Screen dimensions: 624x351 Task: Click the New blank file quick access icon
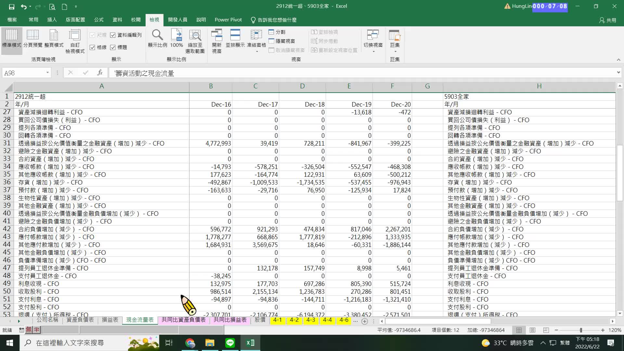coord(64,6)
